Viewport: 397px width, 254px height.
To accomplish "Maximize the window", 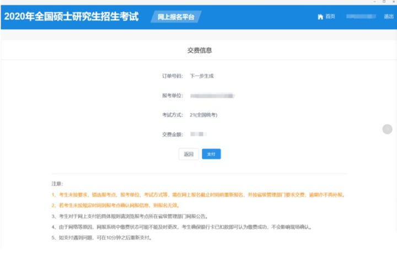I will (x=384, y=2).
